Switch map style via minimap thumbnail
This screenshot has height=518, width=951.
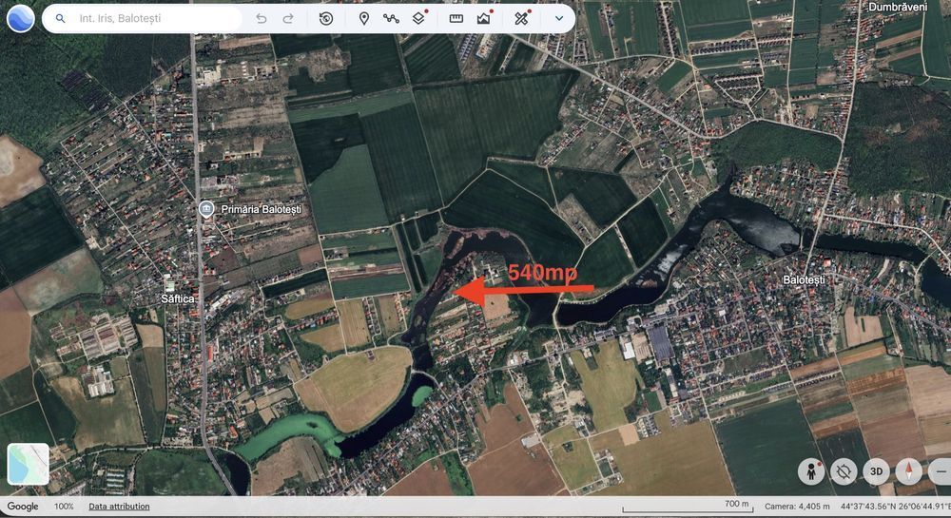coord(28,464)
